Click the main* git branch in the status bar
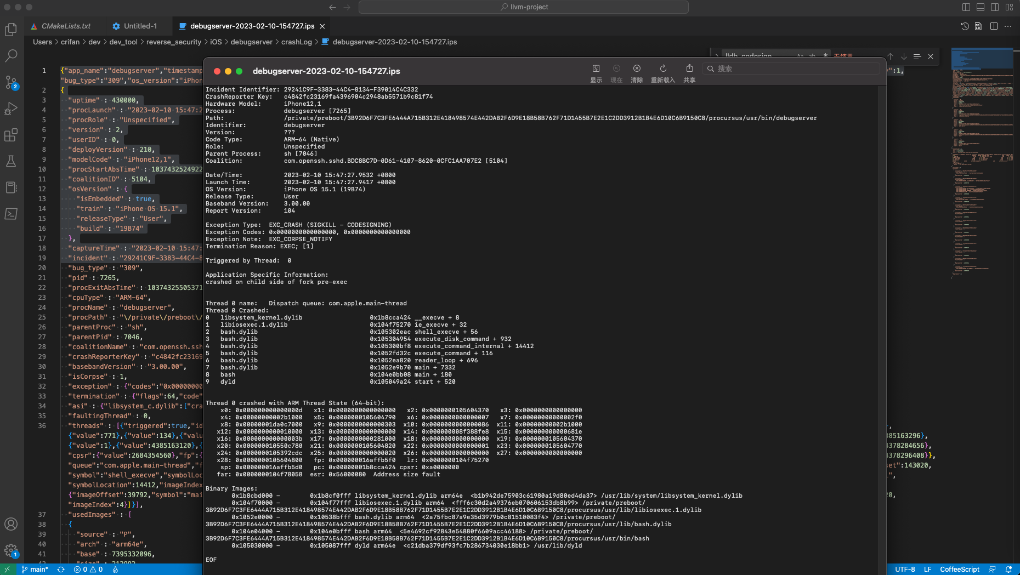The image size is (1020, 575). pyautogui.click(x=35, y=570)
